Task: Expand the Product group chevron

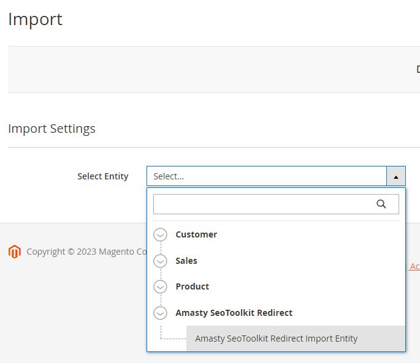Action: (x=160, y=286)
